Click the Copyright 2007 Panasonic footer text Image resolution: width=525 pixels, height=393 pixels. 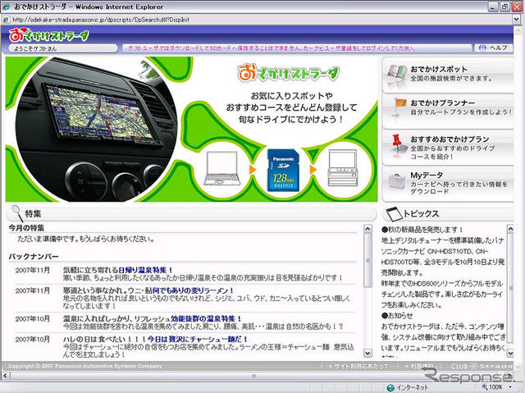85,366
